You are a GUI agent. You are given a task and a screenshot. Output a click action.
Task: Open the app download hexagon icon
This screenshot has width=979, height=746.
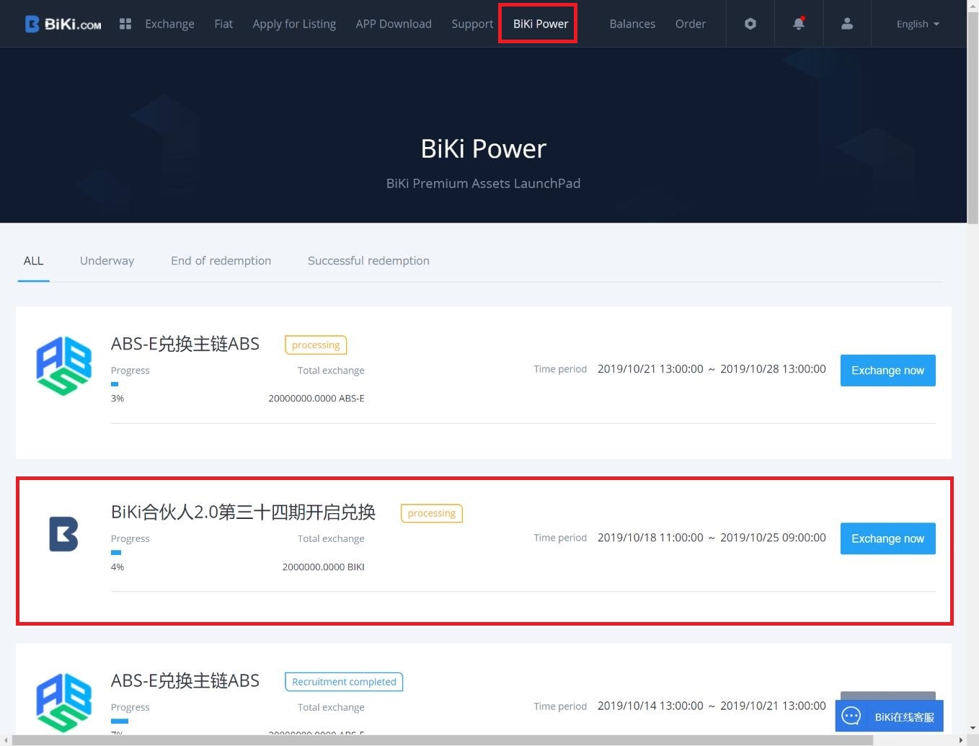tap(750, 24)
